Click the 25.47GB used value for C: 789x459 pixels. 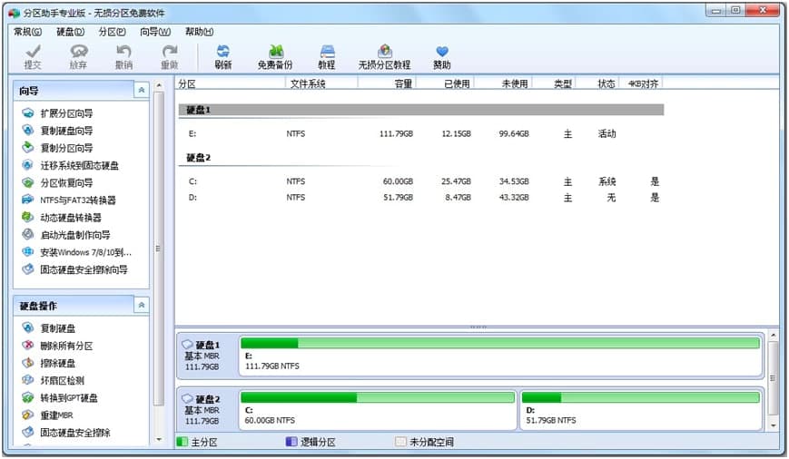[x=456, y=181]
